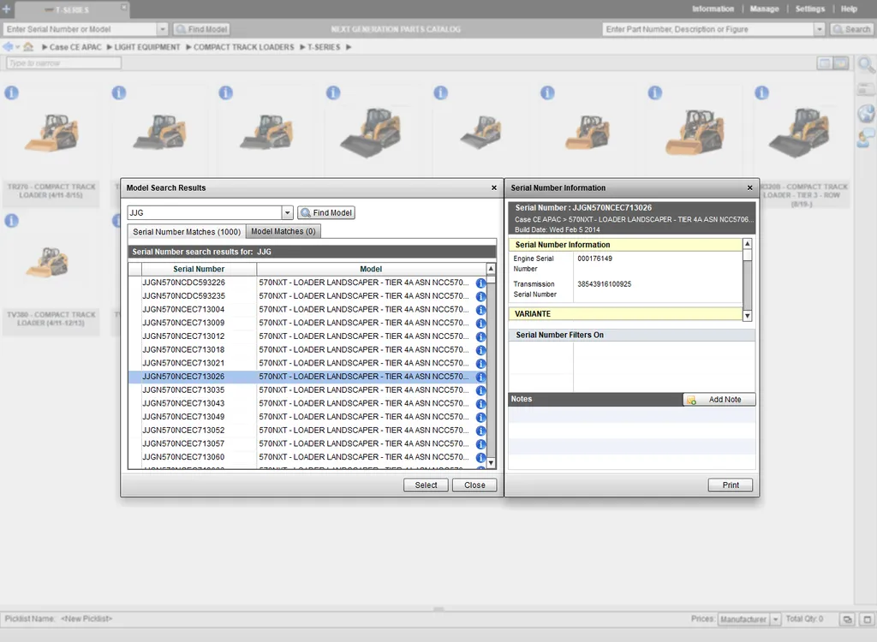The height and width of the screenshot is (642, 877).
Task: Click the Close button in Model Search Results
Action: (474, 484)
